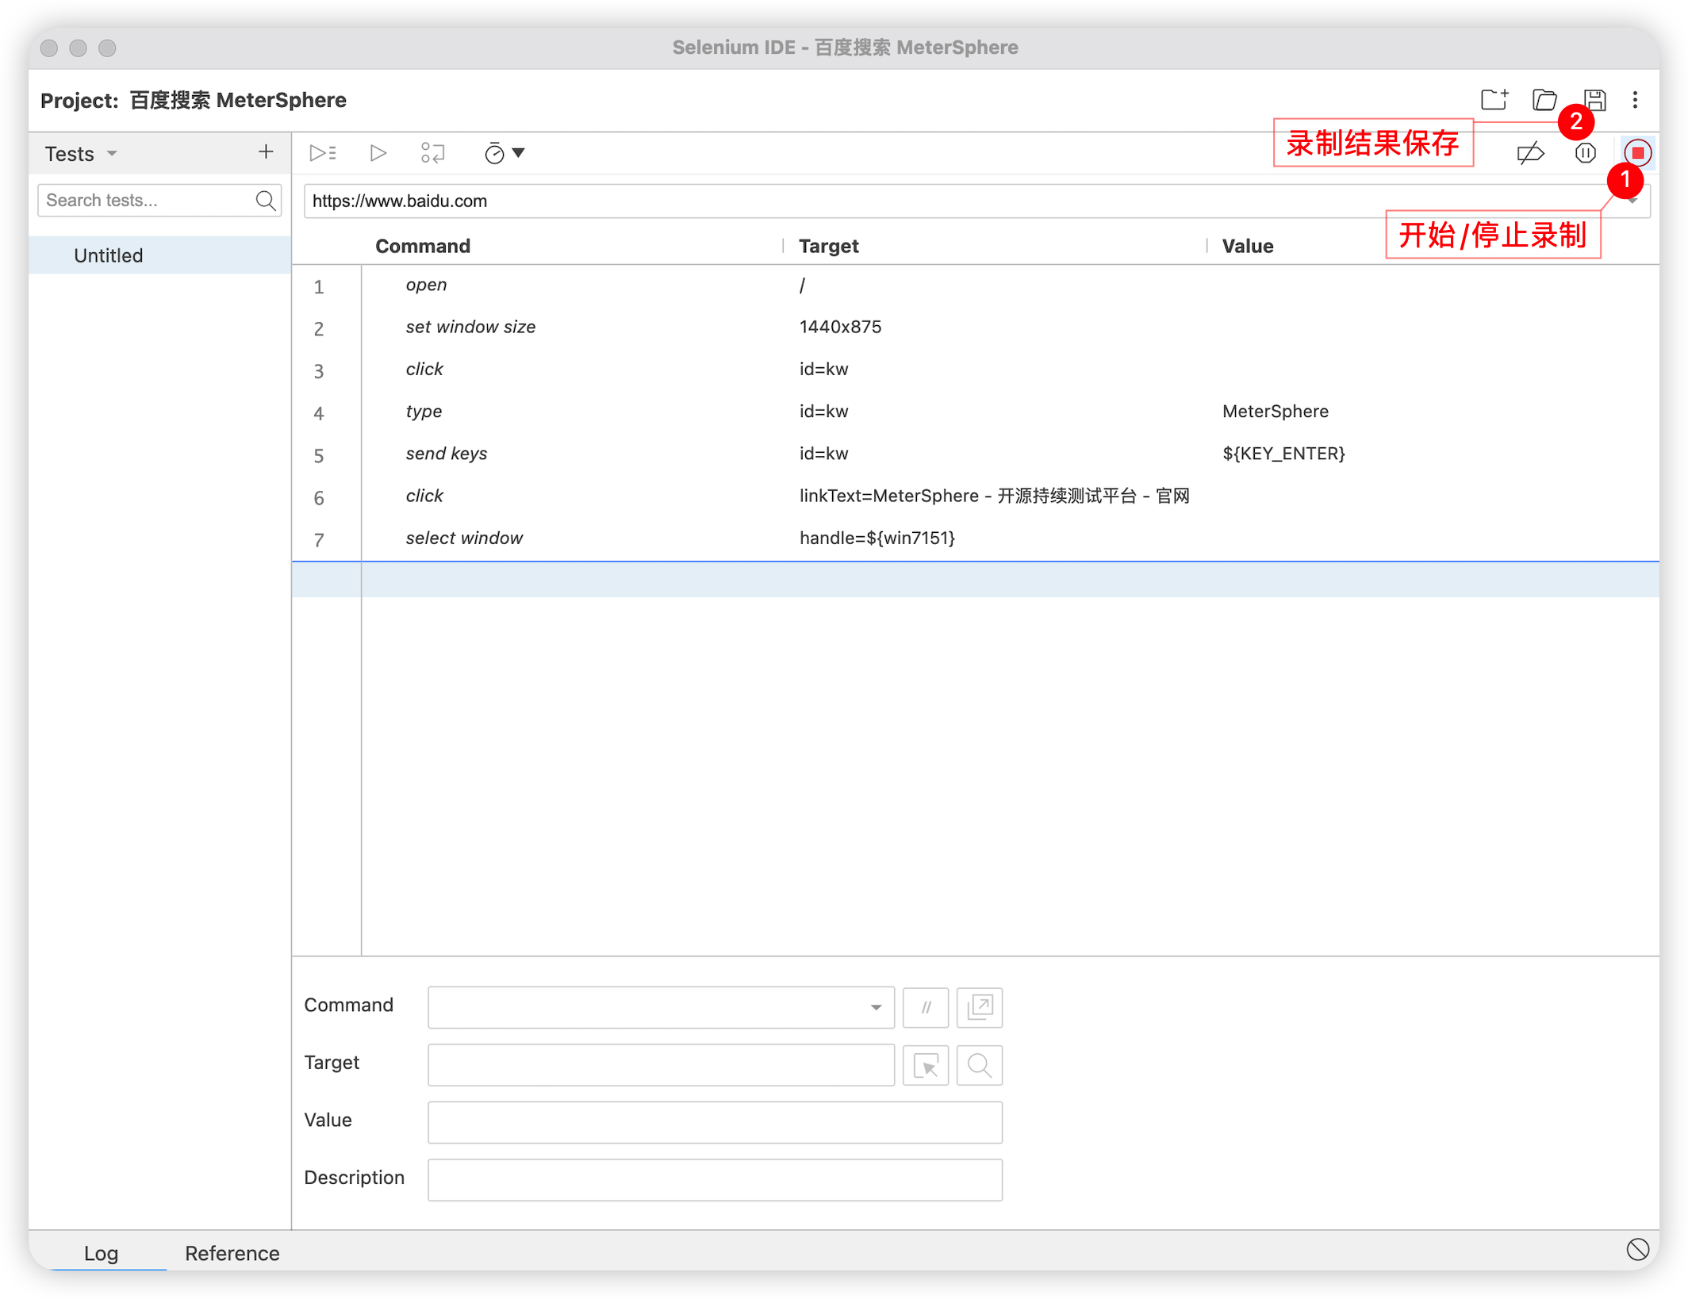The height and width of the screenshot is (1299, 1688).
Task: Click the Description input field
Action: tap(715, 1180)
